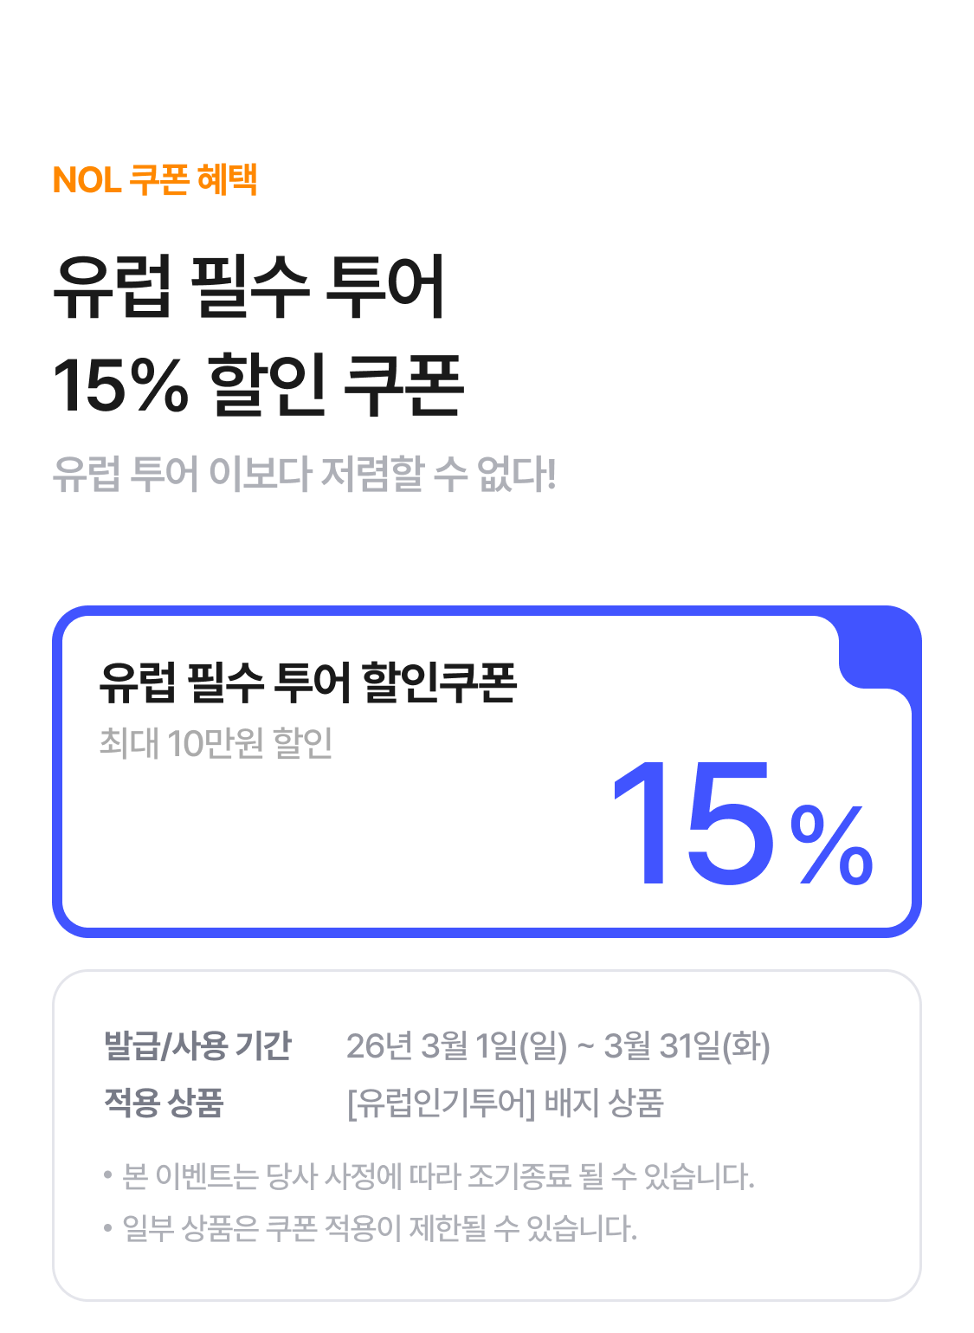Click the gray subtitle "유럽 투어 이보다 저렴할 수 없다!"
Image resolution: width=974 pixels, height=1333 pixels.
[304, 474]
